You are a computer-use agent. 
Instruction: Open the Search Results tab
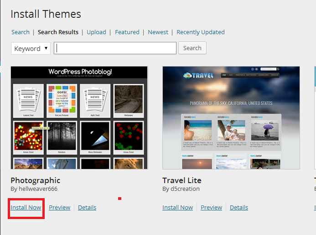click(58, 32)
